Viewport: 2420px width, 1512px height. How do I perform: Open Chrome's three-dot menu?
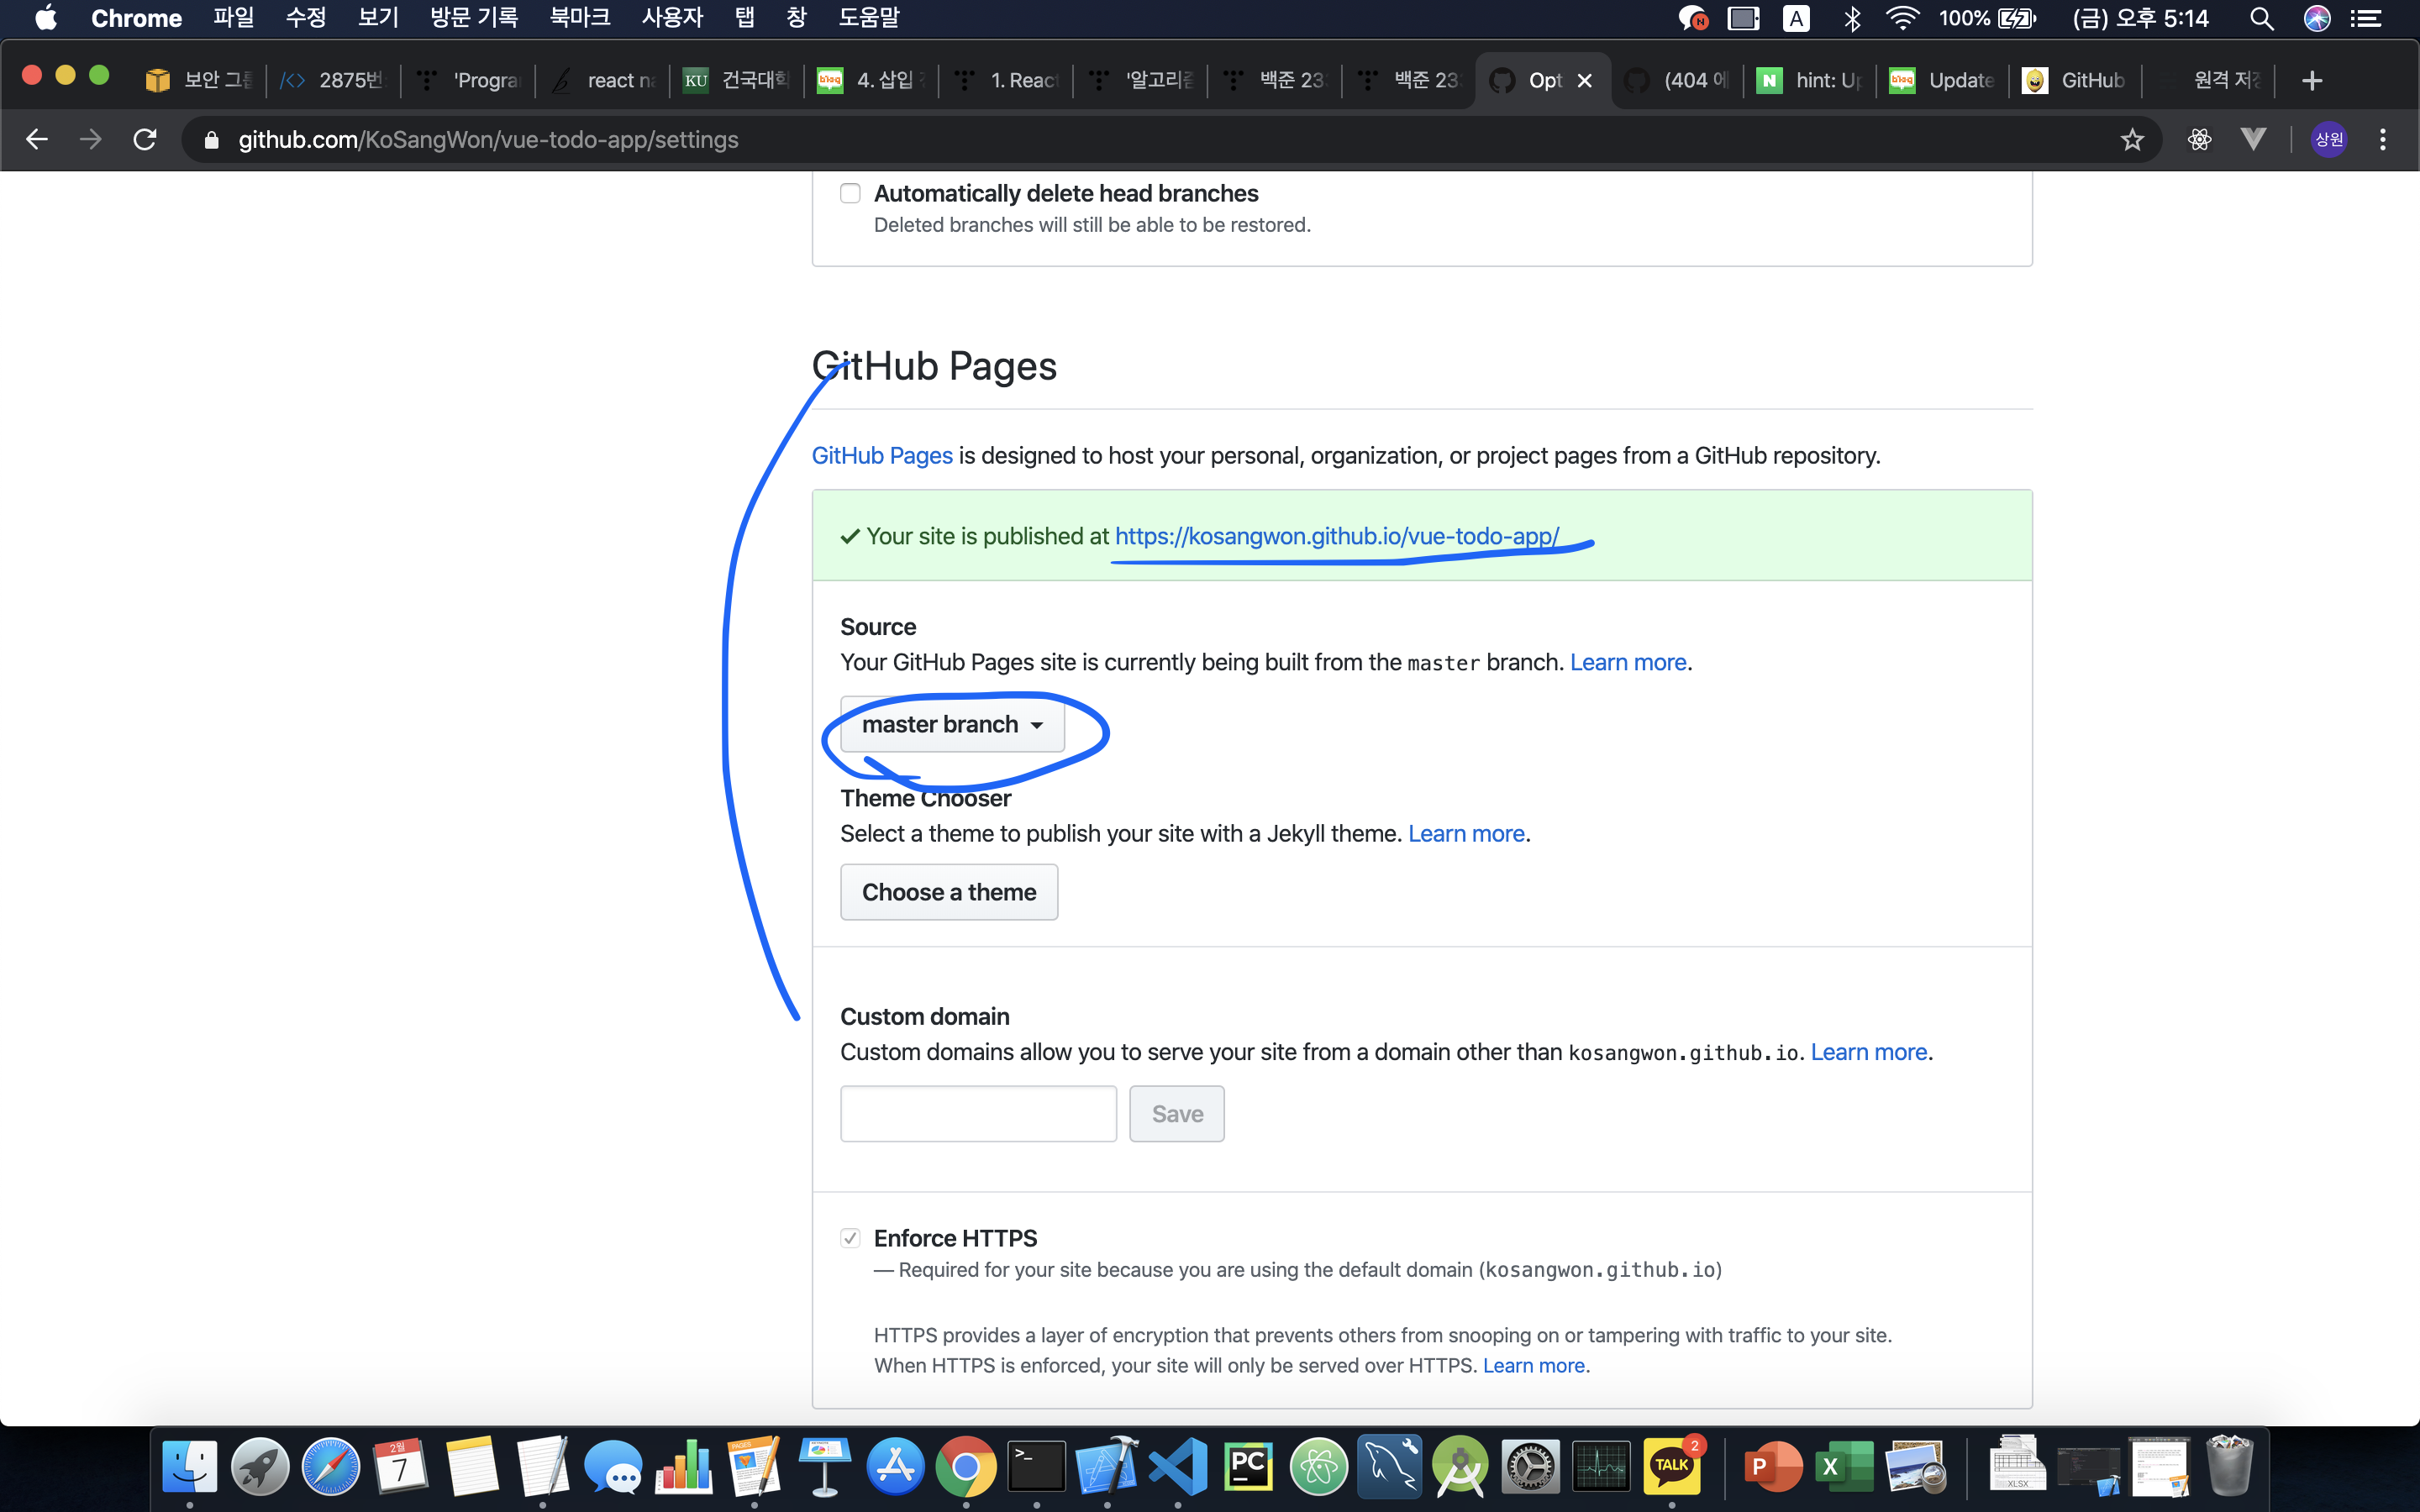point(2383,140)
